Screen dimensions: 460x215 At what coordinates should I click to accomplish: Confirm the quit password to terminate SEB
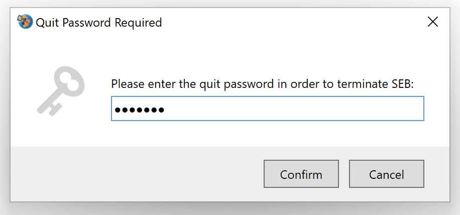[301, 174]
